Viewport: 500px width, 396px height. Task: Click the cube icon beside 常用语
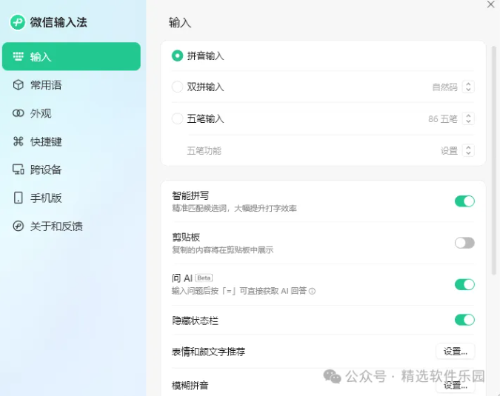19,85
